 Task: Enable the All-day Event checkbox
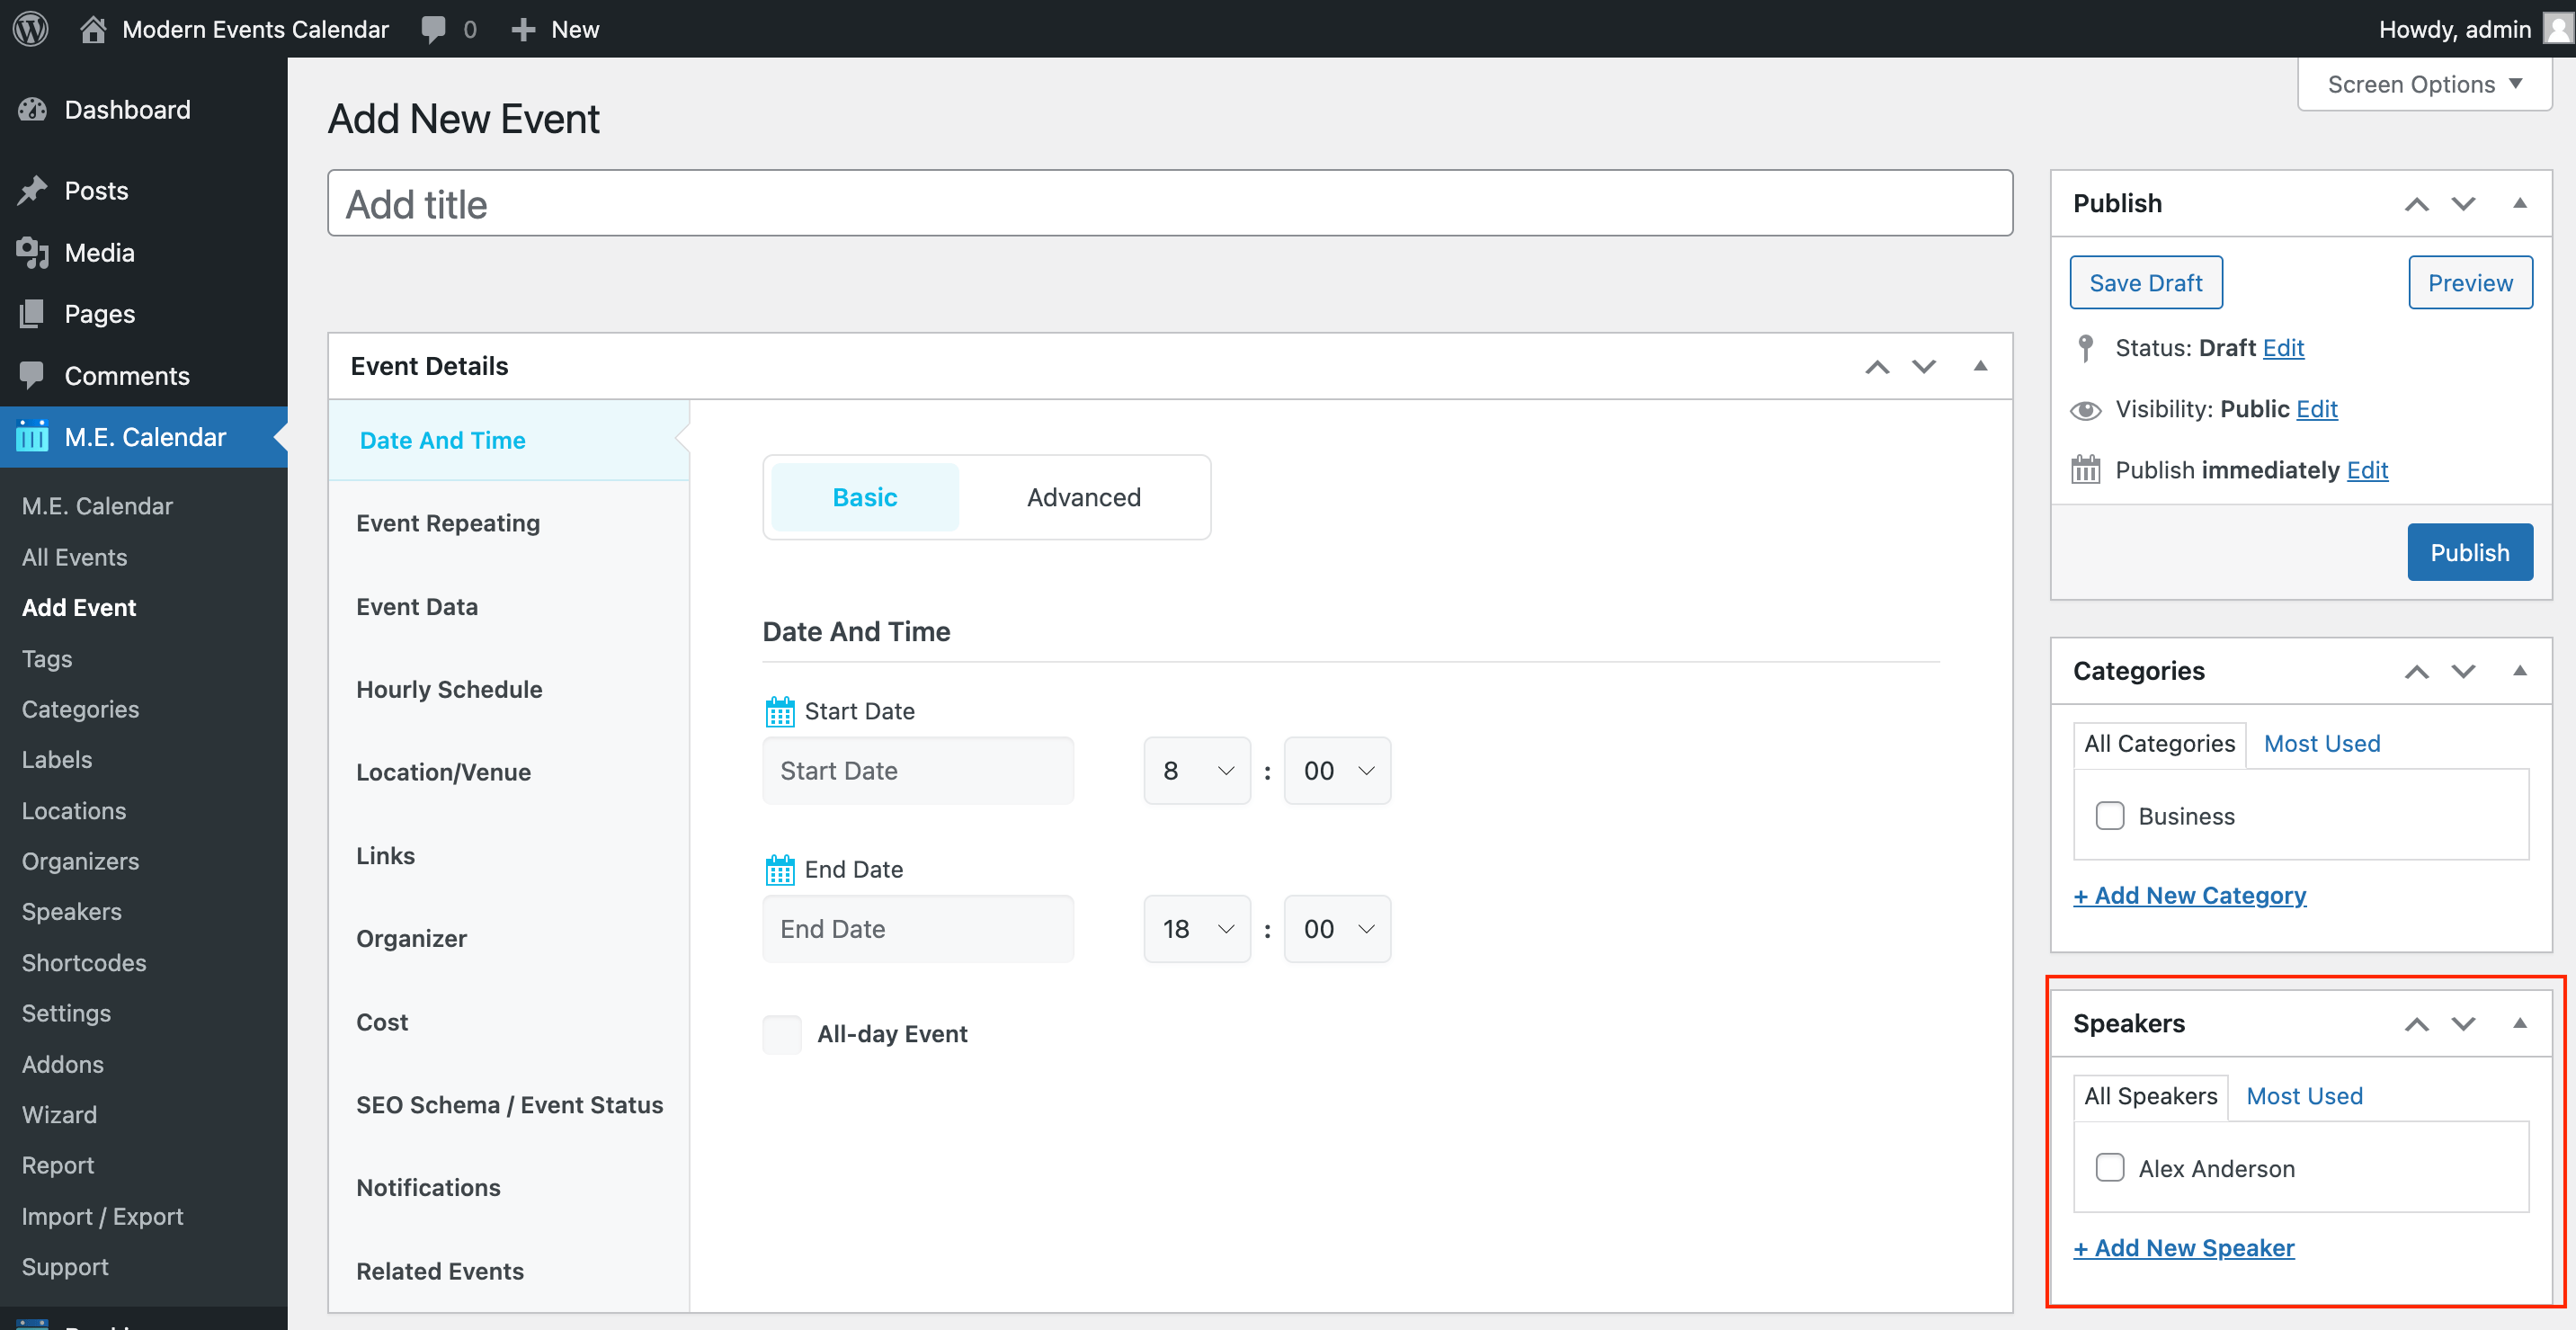(x=781, y=1033)
